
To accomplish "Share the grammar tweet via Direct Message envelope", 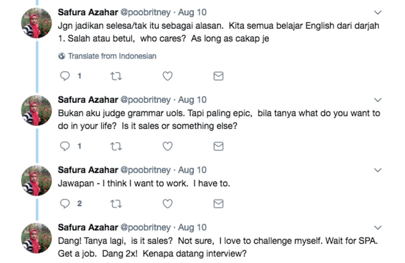I will [x=219, y=146].
